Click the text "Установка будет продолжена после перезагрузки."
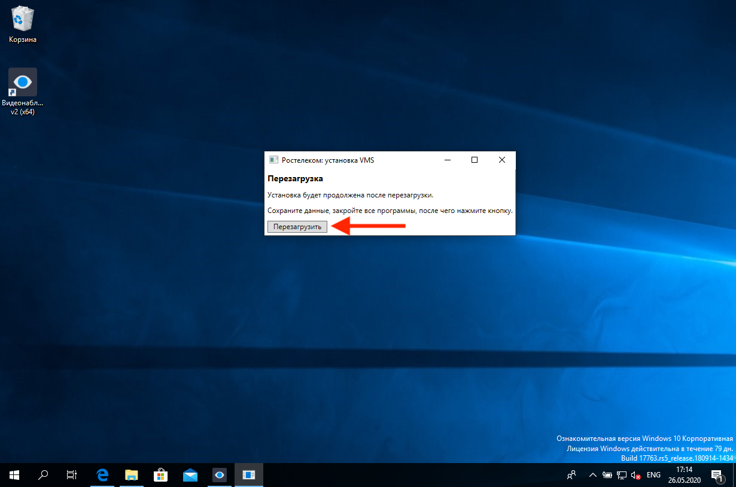This screenshot has width=736, height=487. (x=350, y=195)
